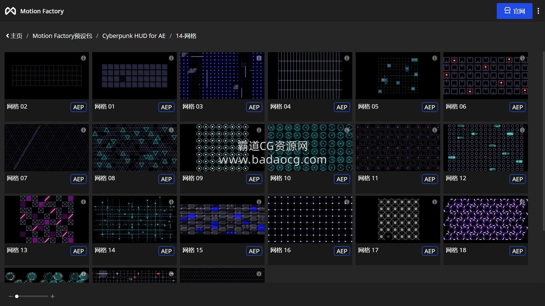The height and width of the screenshot is (306, 545).
Task: Open Cyberpunk HUD for AE breadcrumb
Action: pos(134,36)
